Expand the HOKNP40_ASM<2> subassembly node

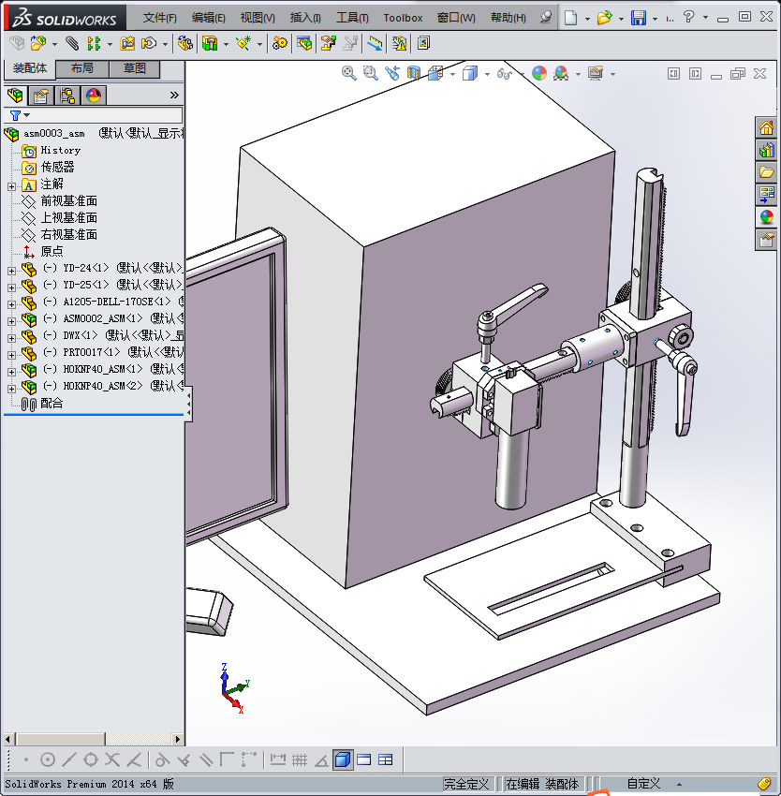click(x=11, y=387)
